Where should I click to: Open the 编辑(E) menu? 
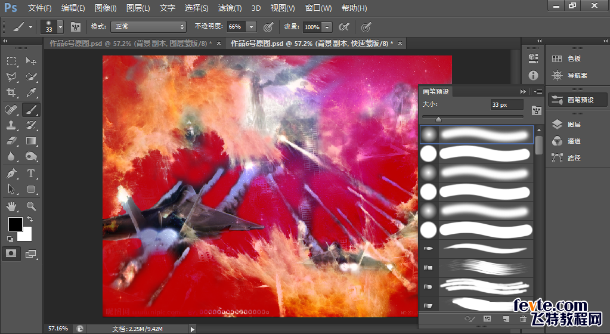[73, 8]
